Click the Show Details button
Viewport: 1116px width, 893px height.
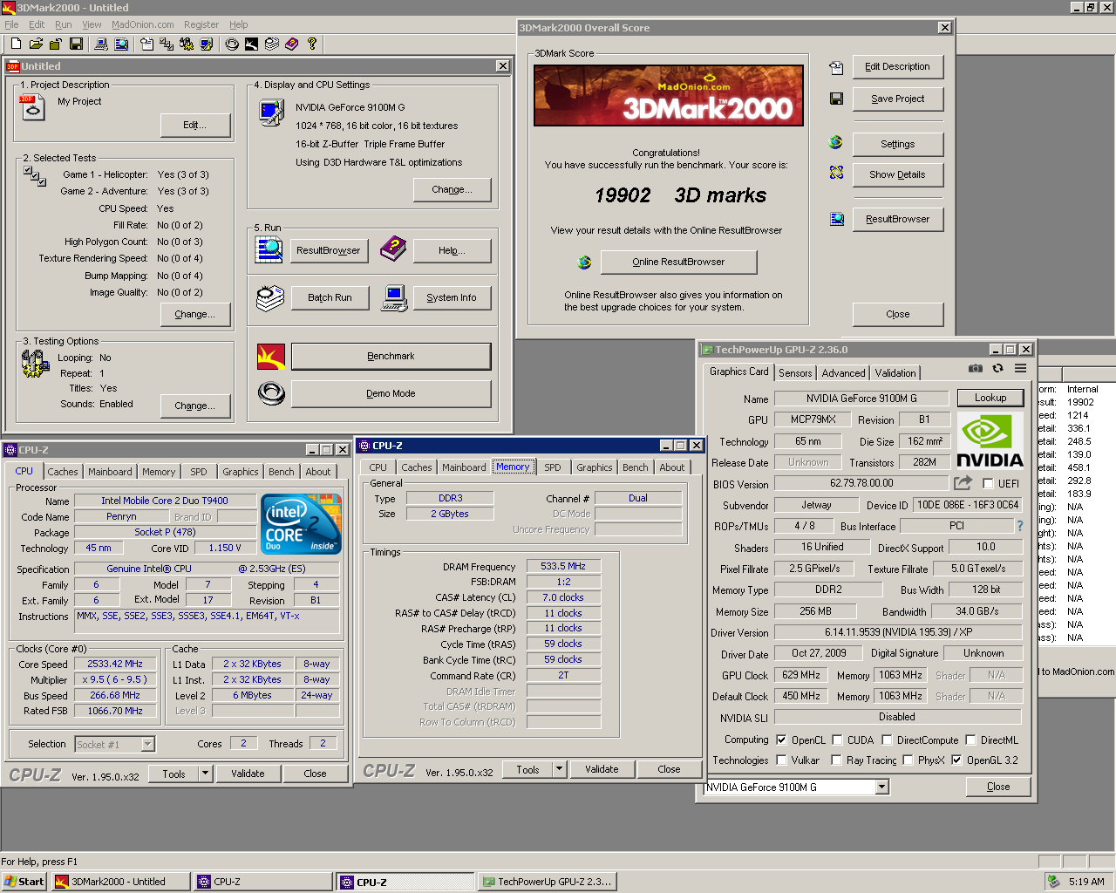tap(897, 174)
